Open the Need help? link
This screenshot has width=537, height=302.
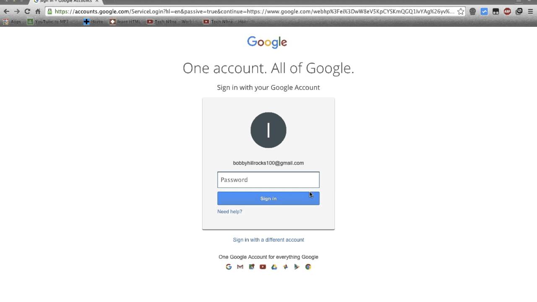[229, 211]
